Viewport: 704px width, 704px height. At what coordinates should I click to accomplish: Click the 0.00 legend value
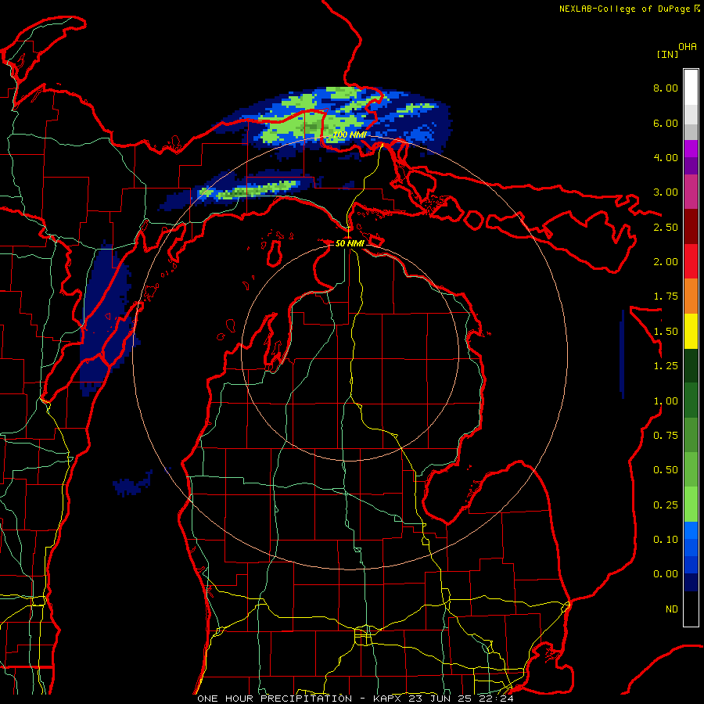pyautogui.click(x=666, y=574)
